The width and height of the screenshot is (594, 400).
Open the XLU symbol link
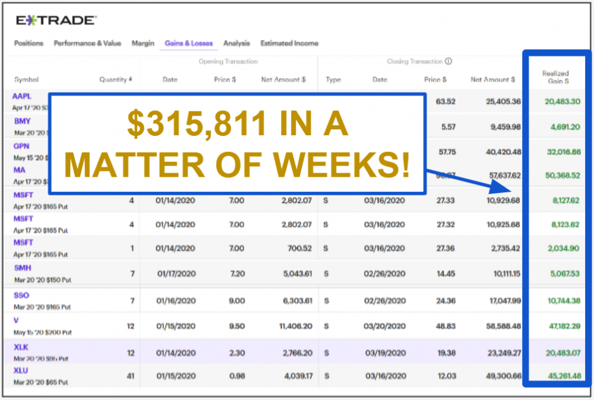point(21,370)
